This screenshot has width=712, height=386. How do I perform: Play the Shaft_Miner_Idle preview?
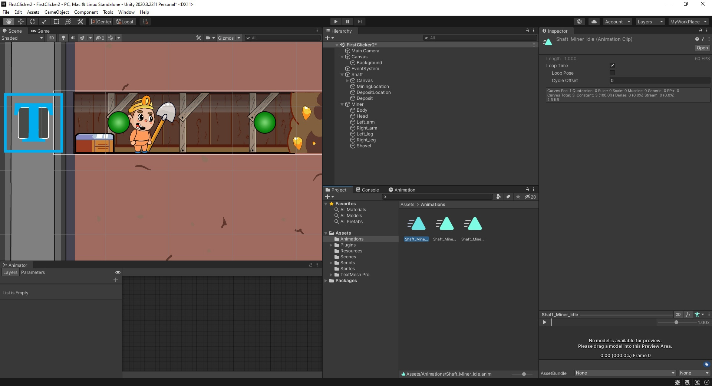[544, 322]
